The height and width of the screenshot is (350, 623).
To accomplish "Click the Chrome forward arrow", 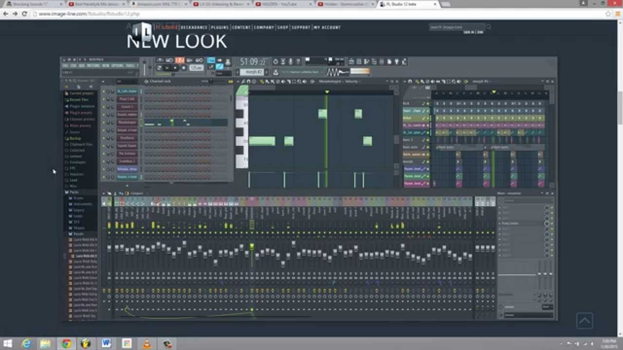I will (x=15, y=14).
